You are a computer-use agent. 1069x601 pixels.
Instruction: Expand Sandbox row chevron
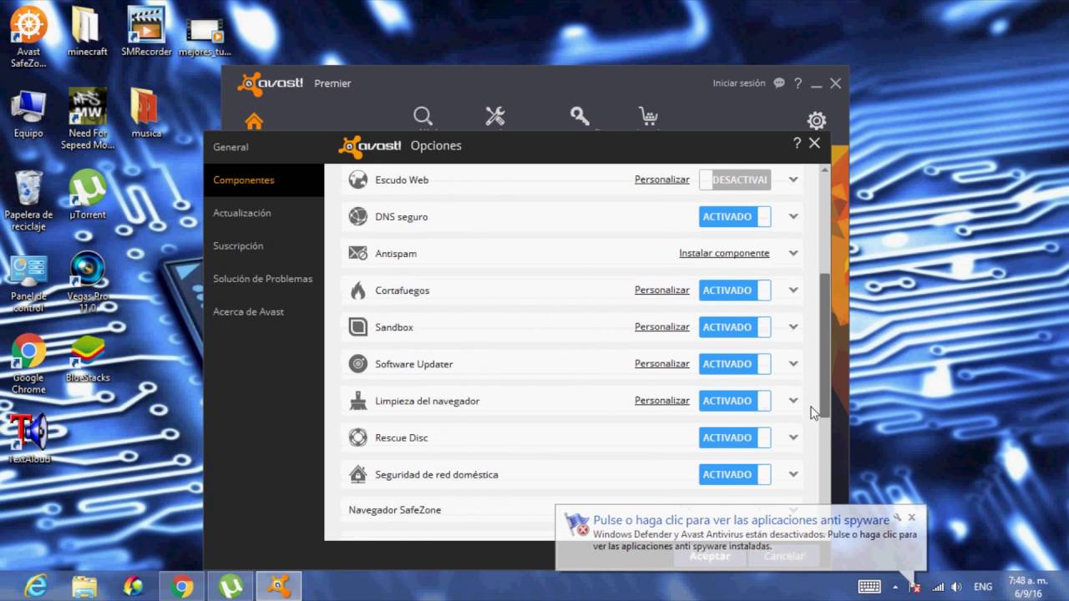click(793, 326)
